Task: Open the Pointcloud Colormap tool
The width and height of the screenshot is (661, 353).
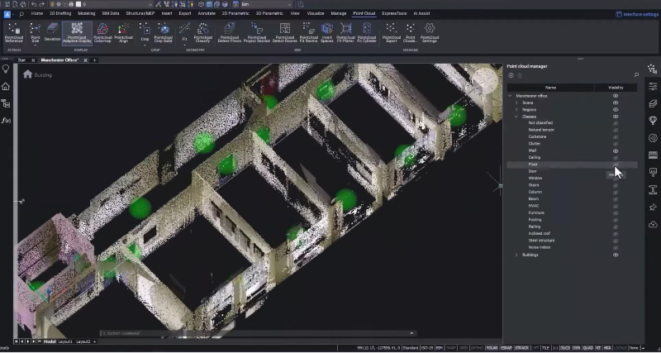Action: pos(102,33)
